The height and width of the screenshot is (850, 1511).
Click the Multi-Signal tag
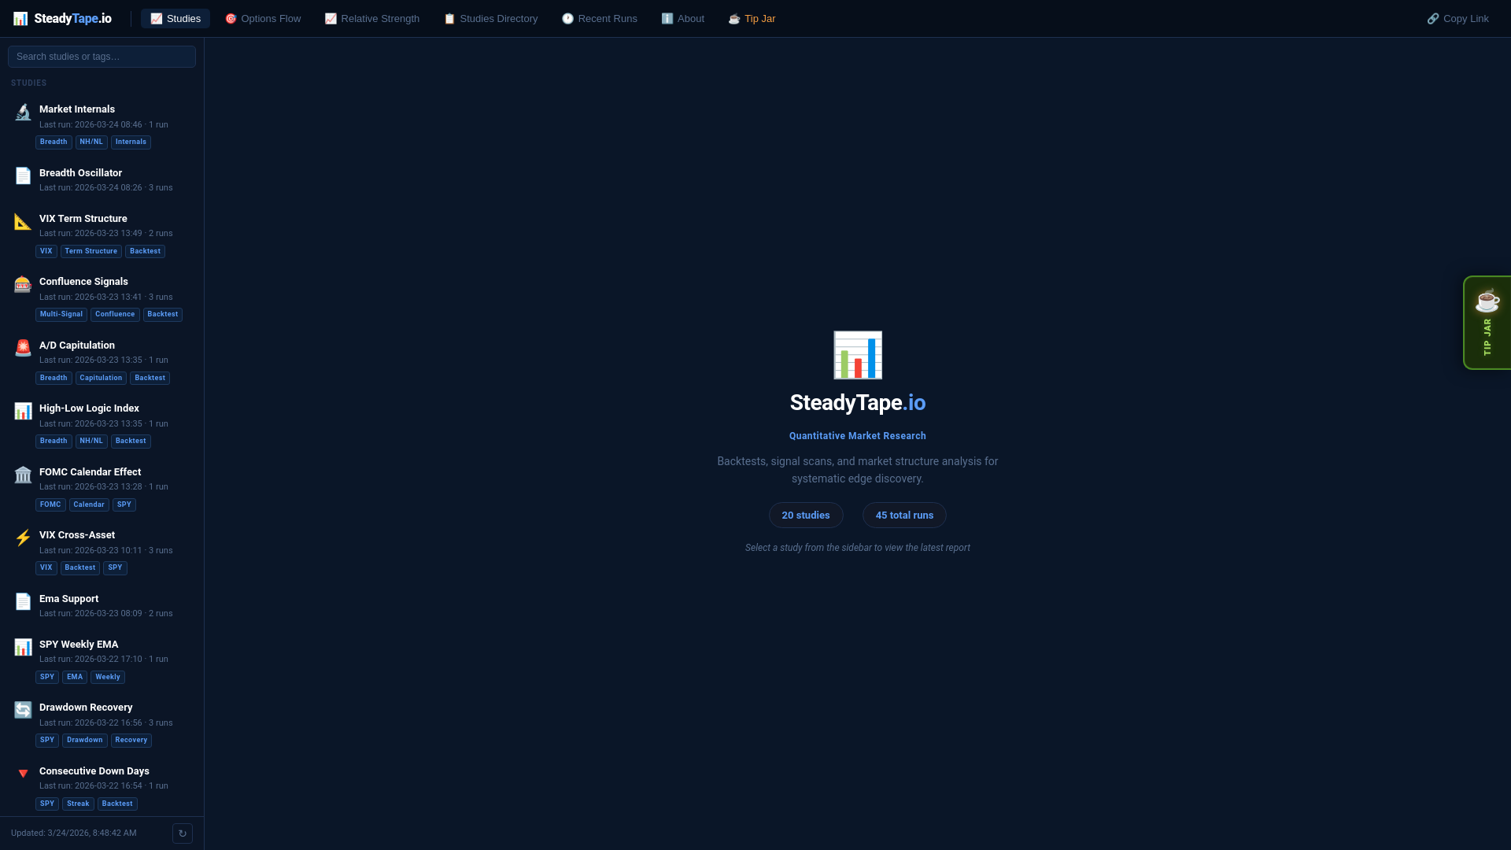coord(61,315)
